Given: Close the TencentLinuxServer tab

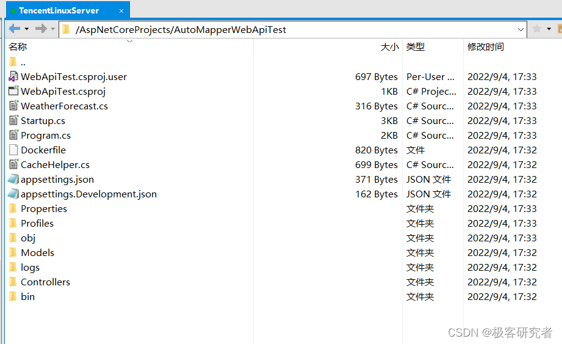Looking at the screenshot, I should point(121,11).
